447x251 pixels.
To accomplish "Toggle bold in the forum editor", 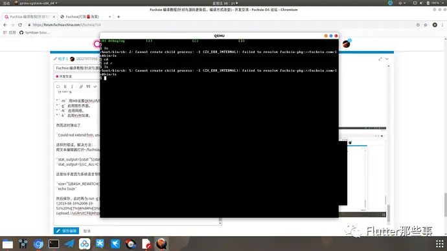I will (65, 87).
